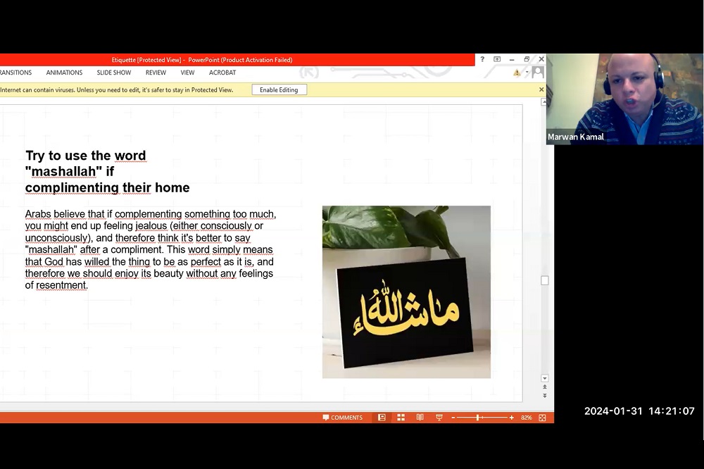Open Ribbon Display Options
The height and width of the screenshot is (469, 704).
tap(497, 60)
